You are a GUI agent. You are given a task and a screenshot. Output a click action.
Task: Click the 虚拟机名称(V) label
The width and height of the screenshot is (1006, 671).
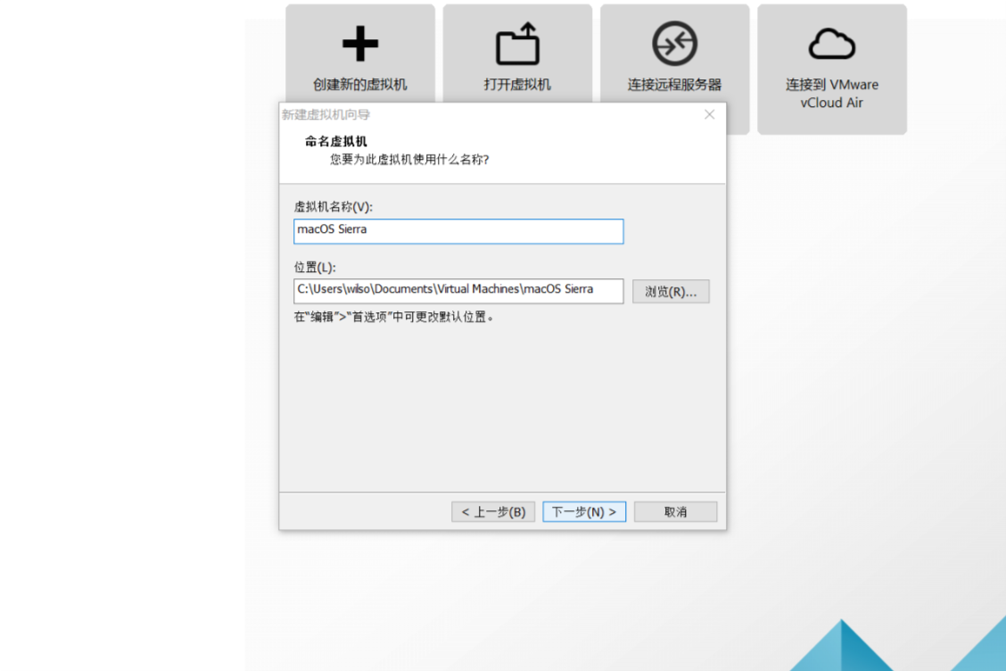tap(333, 207)
